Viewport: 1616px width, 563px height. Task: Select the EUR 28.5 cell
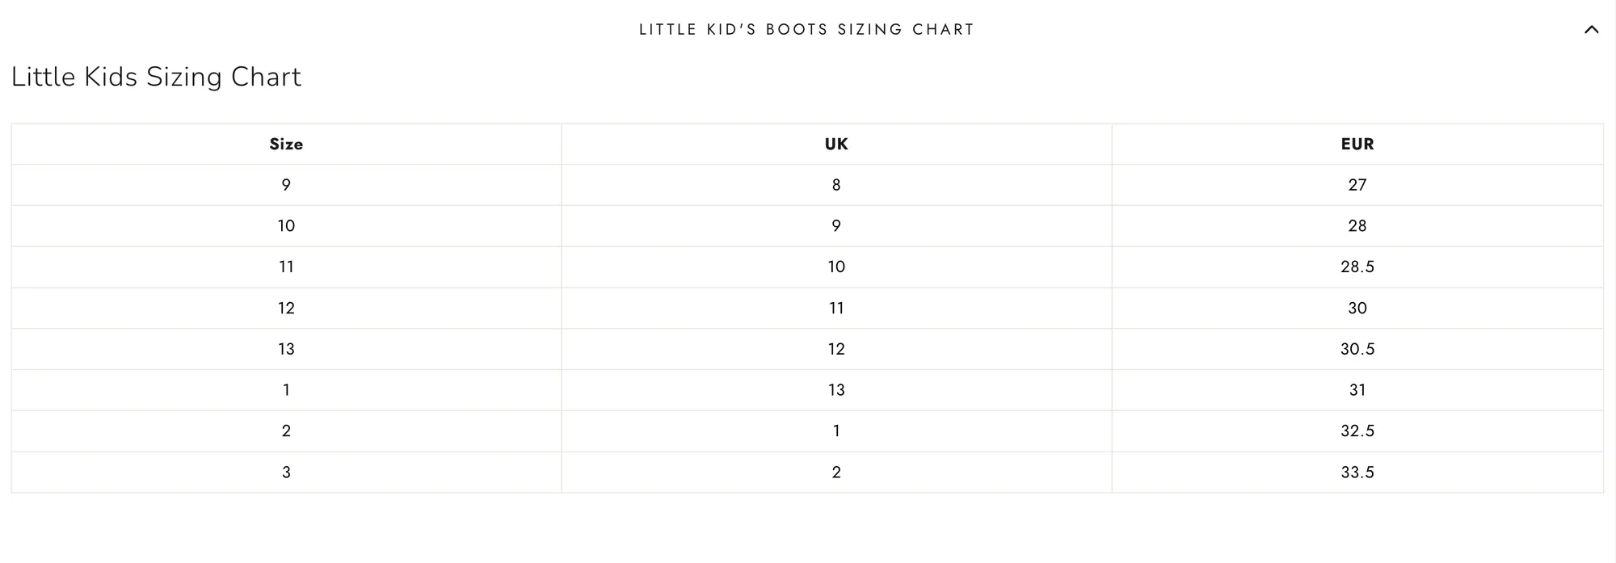pos(1357,267)
